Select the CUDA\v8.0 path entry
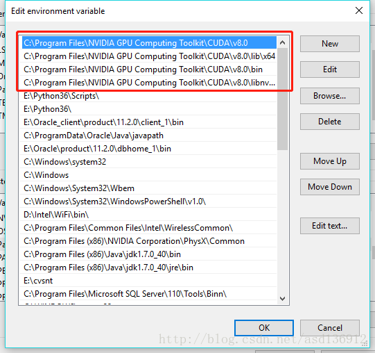This screenshot has width=375, height=353. [x=149, y=43]
